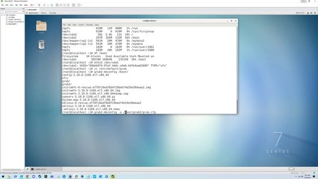Viewport: 318px width, 179px height.
Task: Click the network icon in GNOME top bar
Action: click(308, 13)
